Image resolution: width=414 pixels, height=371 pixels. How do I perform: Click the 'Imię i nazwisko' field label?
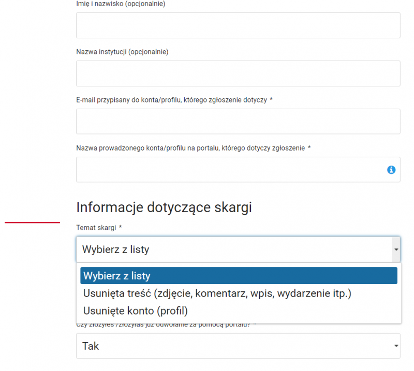121,4
